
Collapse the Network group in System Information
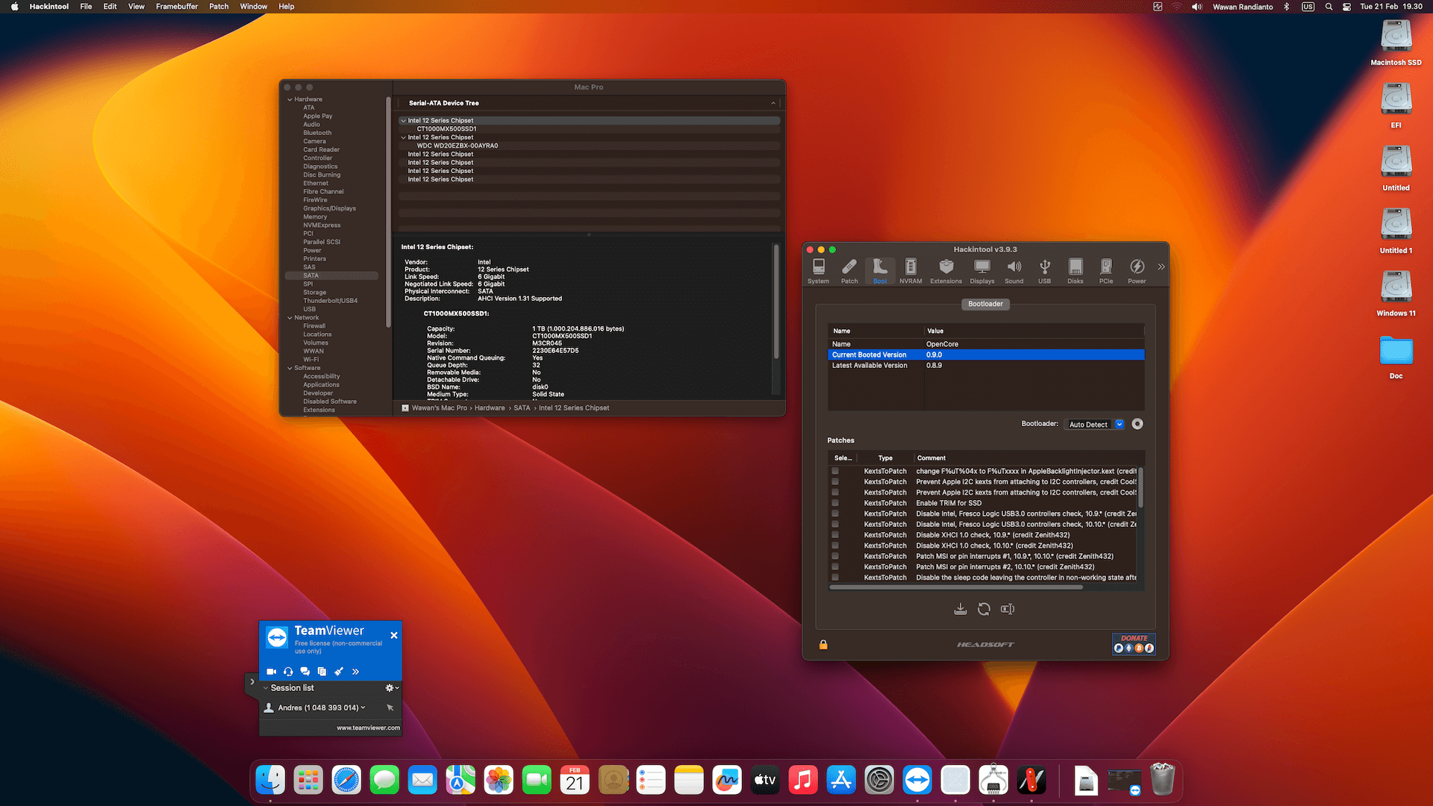point(290,318)
